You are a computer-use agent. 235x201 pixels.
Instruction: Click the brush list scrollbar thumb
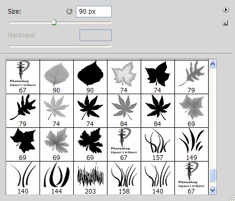213,175
